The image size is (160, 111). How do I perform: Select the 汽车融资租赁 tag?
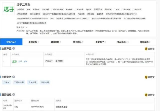pyautogui.click(x=22, y=14)
